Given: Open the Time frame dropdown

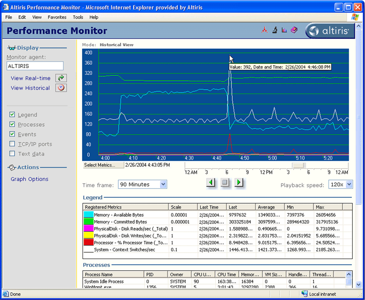Looking at the screenshot, I should (x=163, y=184).
